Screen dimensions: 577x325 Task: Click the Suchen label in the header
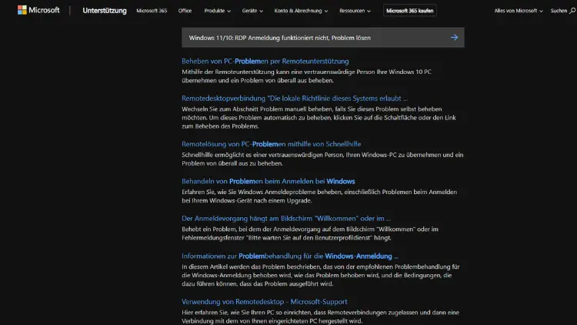click(559, 11)
